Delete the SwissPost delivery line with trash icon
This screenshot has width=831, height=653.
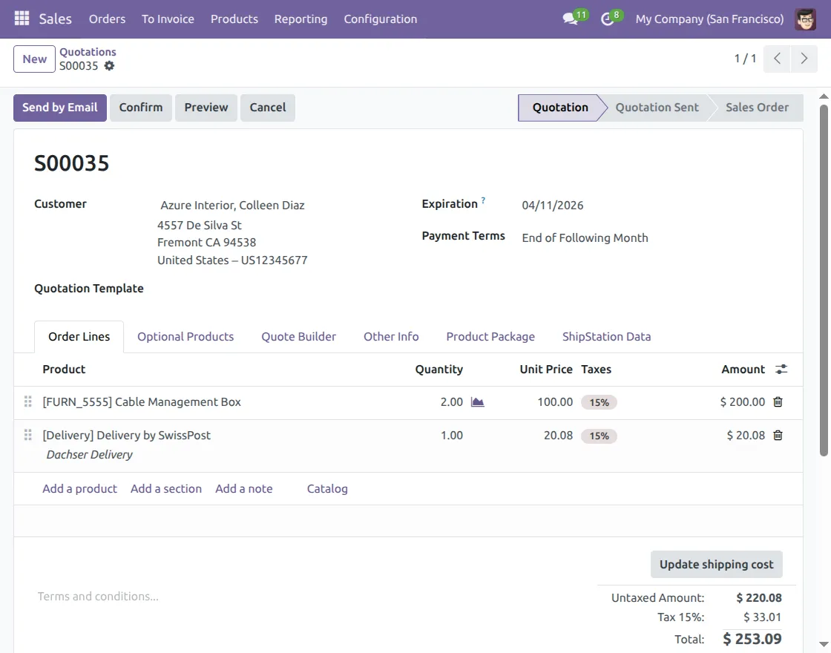click(x=778, y=436)
